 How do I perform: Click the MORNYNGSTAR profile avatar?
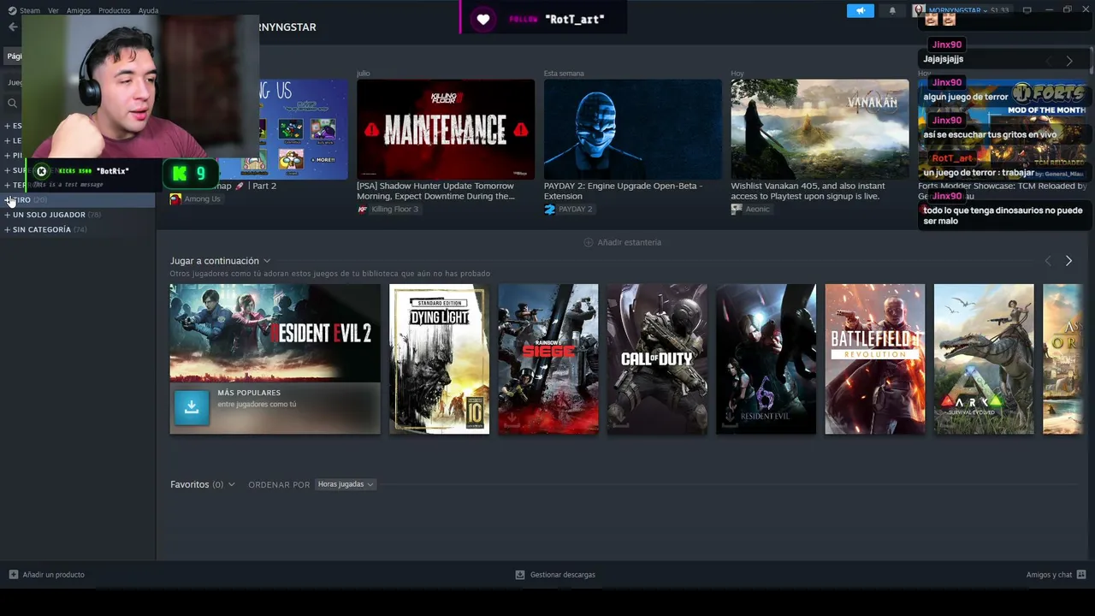tap(919, 10)
